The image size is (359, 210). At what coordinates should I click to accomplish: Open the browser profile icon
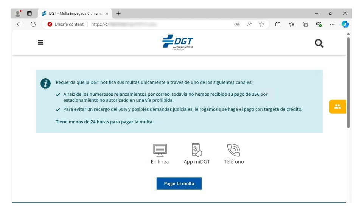[x=18, y=14]
